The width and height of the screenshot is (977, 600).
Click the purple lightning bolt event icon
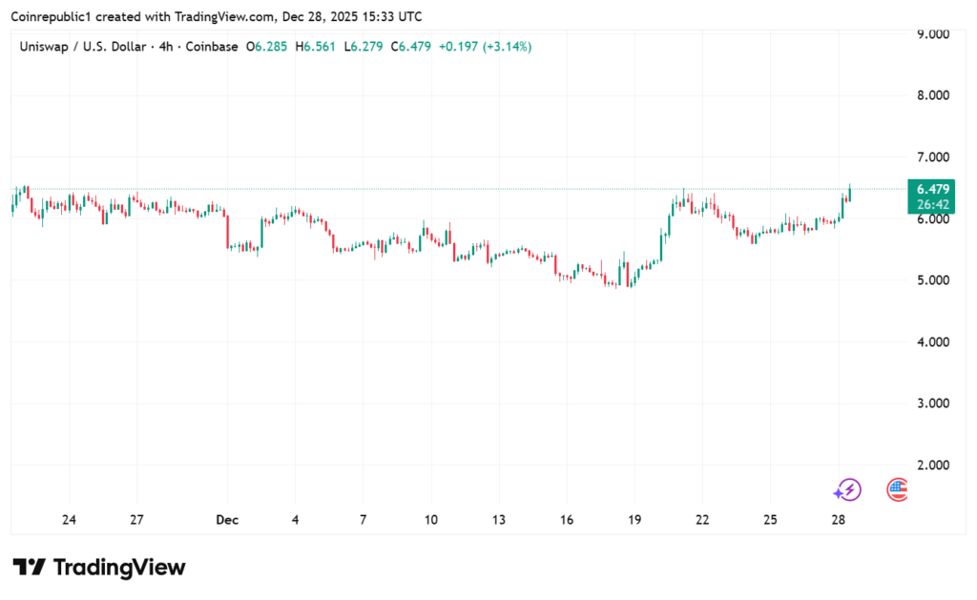click(846, 490)
